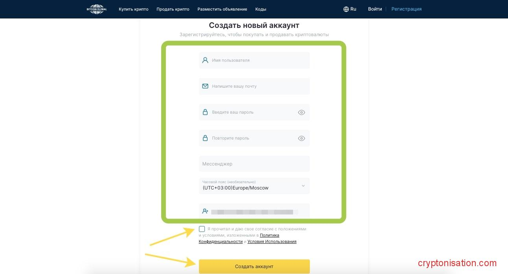
Task: Click lock icon in repeat password field
Action: pyautogui.click(x=205, y=138)
